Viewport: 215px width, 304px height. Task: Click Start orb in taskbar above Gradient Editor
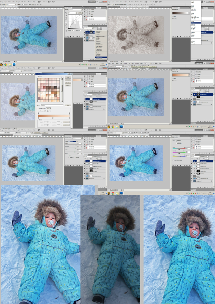point(1,65)
